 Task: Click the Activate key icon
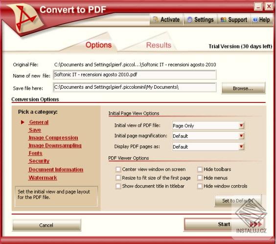click(x=155, y=20)
